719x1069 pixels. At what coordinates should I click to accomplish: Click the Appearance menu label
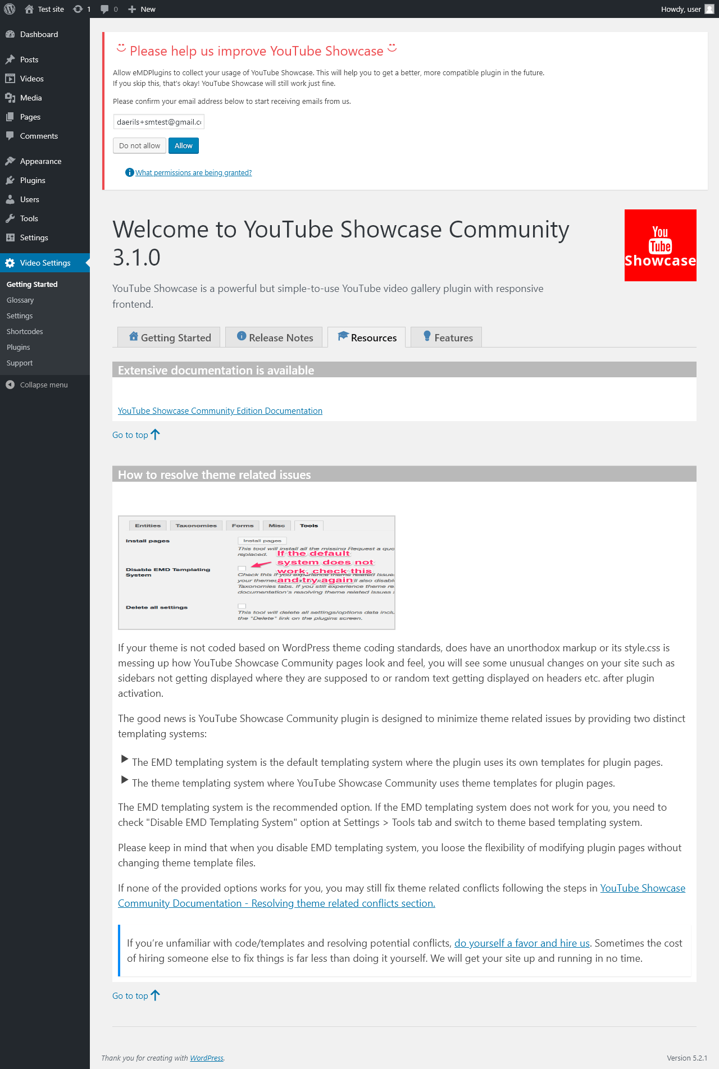click(x=41, y=161)
